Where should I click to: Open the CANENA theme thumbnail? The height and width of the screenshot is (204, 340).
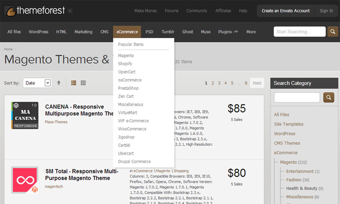click(25, 115)
